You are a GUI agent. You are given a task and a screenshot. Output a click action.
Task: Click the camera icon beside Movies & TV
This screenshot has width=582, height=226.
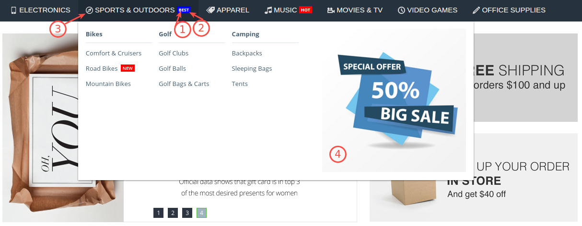pos(331,10)
